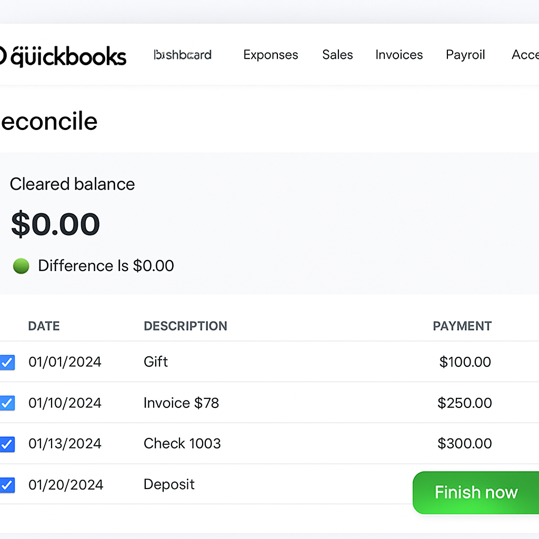This screenshot has width=539, height=539.
Task: Untick the 01/20/2024 Deposit checkbox
Action: [7, 485]
